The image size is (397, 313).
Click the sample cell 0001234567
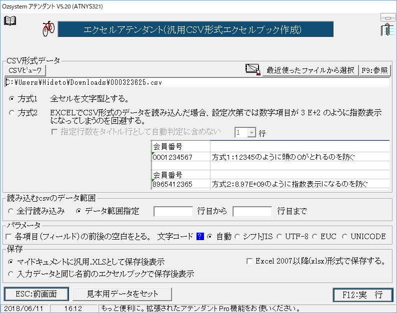pyautogui.click(x=181, y=157)
